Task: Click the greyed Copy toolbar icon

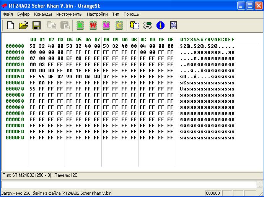Action: (52, 25)
